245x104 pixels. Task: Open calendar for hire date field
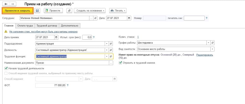click(57, 37)
